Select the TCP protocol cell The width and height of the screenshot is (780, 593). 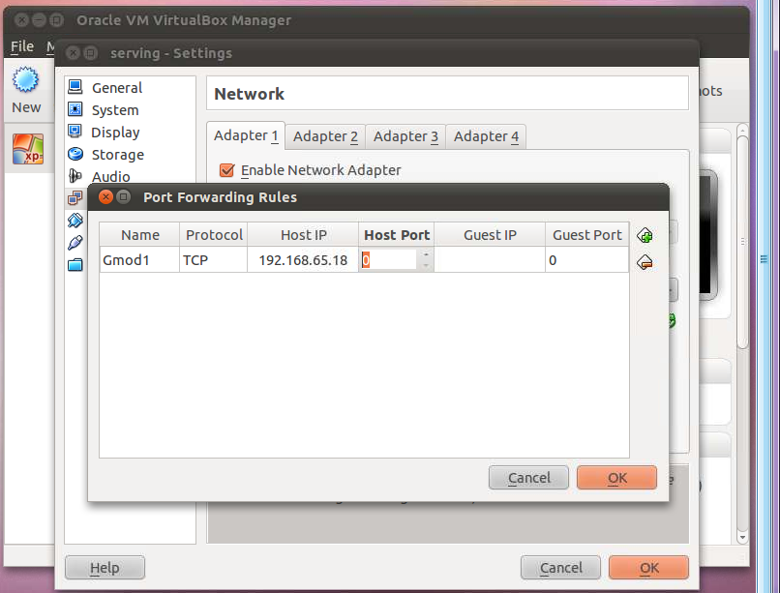pos(214,259)
